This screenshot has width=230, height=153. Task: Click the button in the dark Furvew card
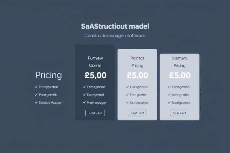click(x=95, y=113)
